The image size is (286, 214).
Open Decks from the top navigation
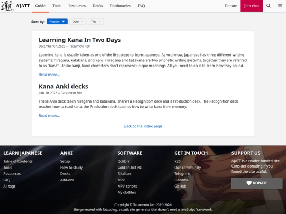(x=98, y=6)
